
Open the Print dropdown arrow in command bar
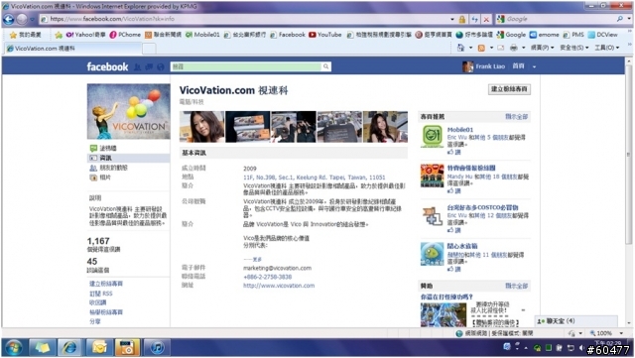(x=523, y=48)
